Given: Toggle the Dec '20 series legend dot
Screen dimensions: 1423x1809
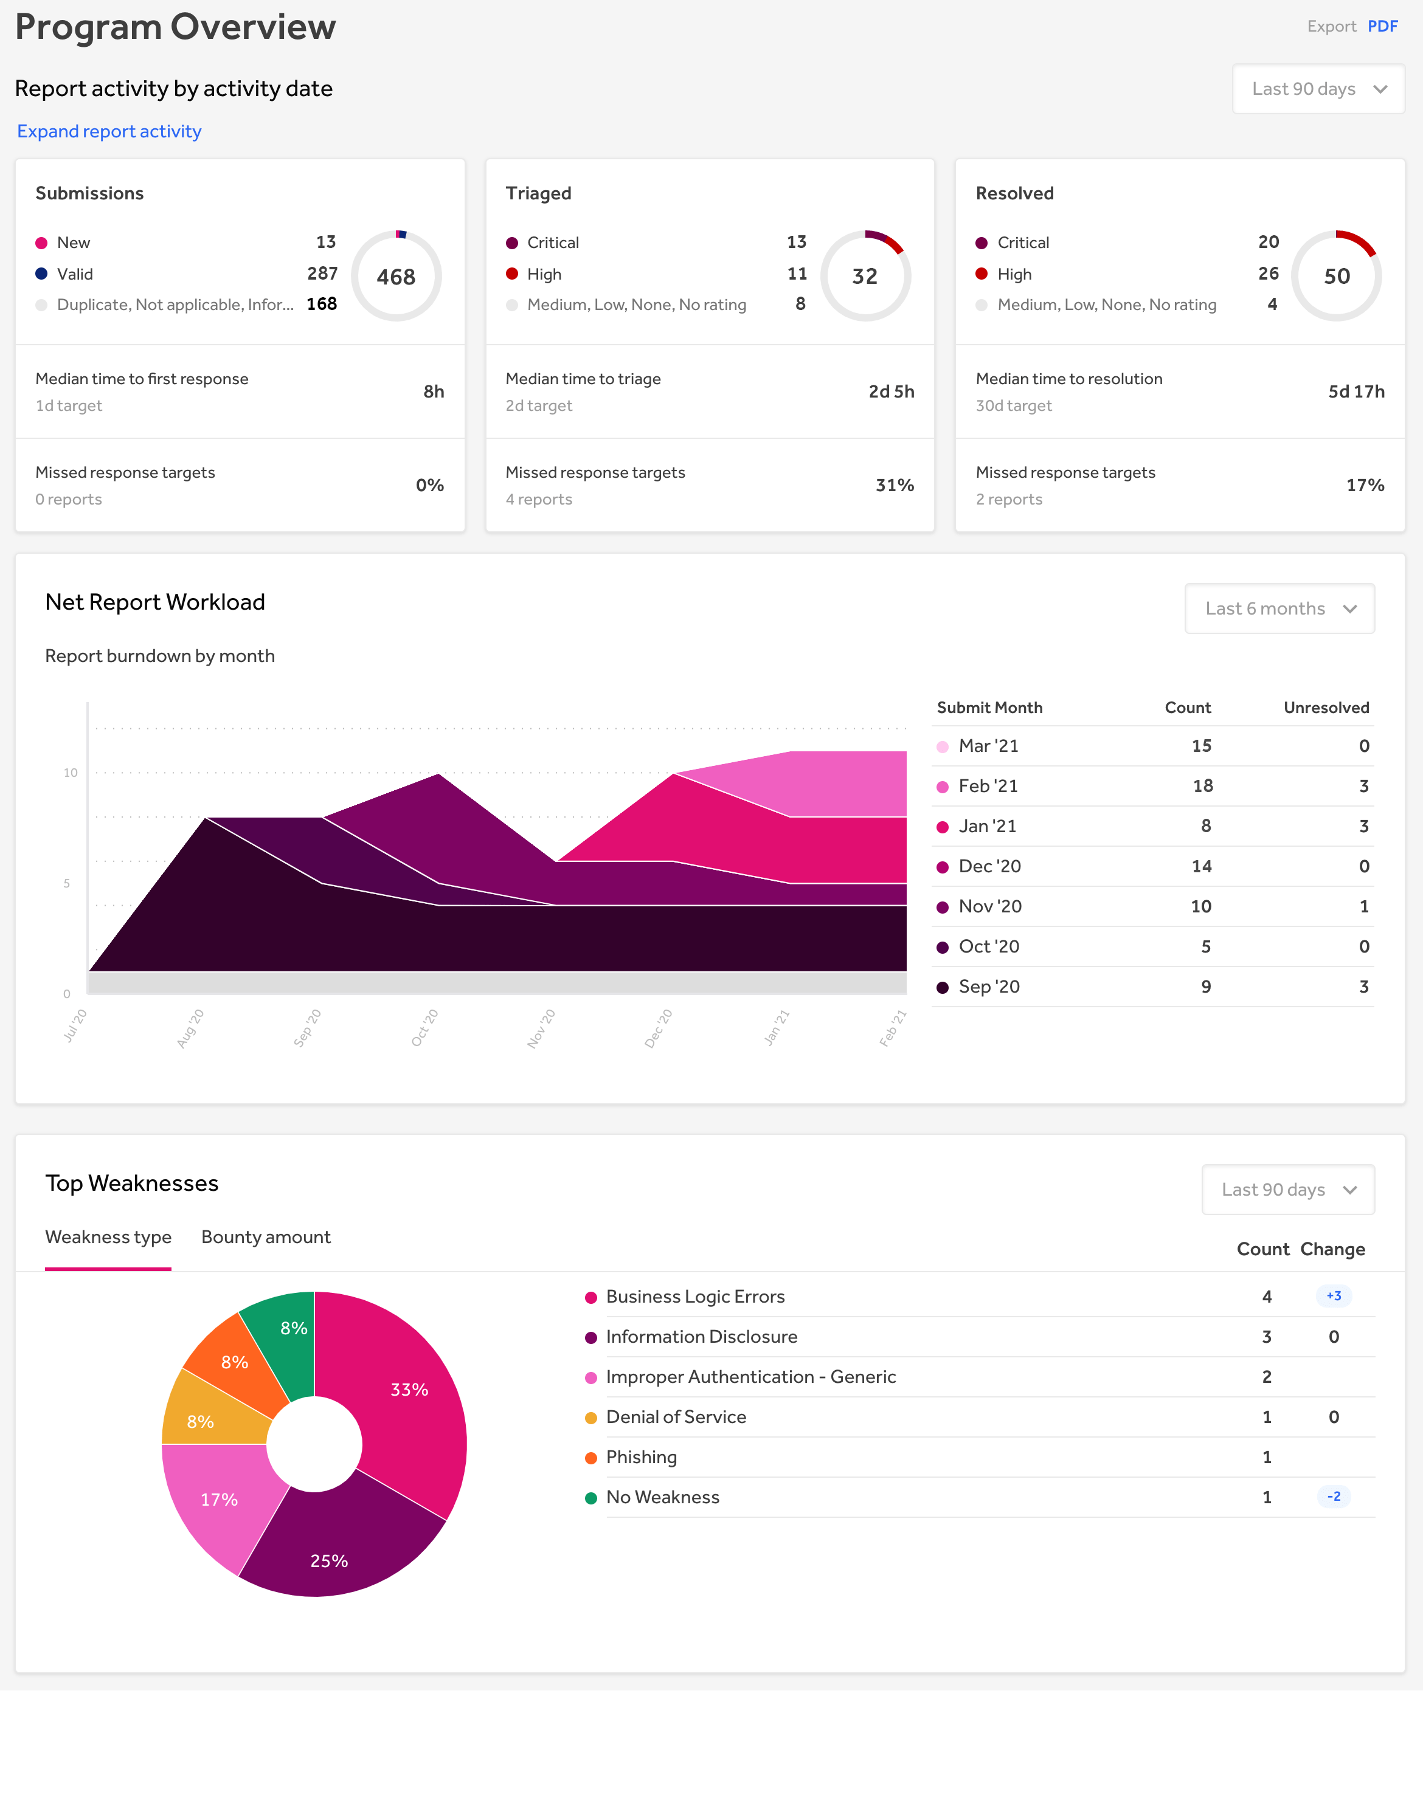Looking at the screenshot, I should pyautogui.click(x=942, y=867).
